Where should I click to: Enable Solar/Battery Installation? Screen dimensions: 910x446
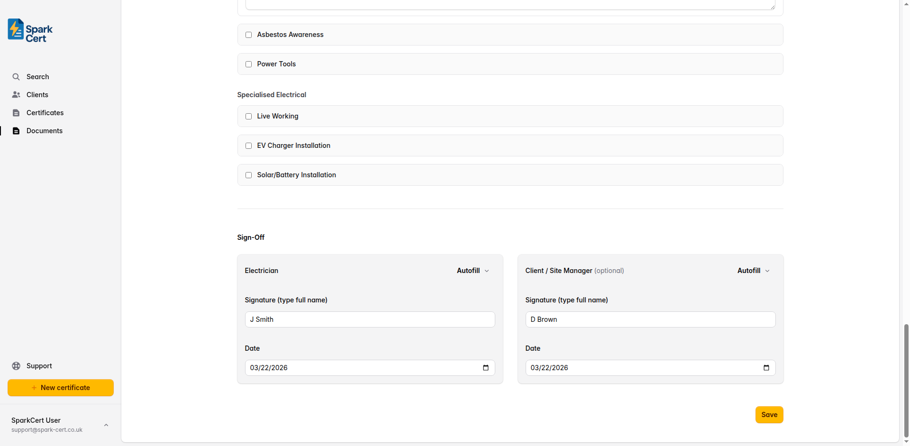pyautogui.click(x=248, y=175)
